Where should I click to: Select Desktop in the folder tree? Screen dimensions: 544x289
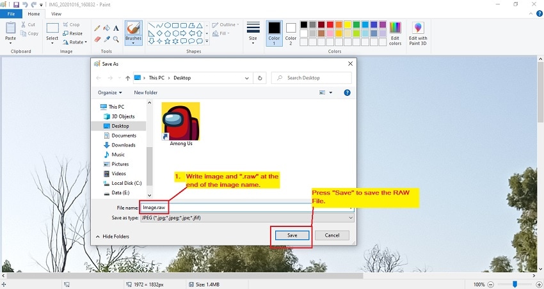pos(120,126)
